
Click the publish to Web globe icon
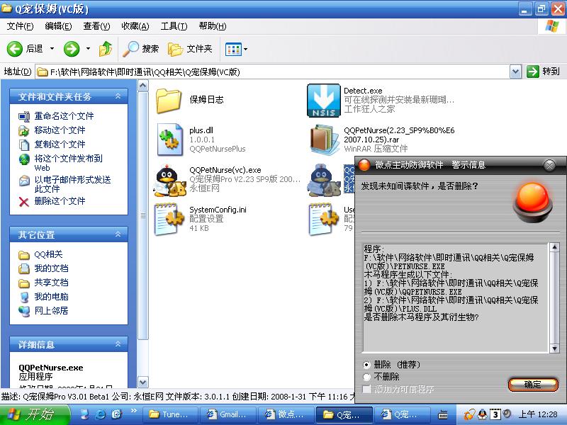click(x=24, y=159)
